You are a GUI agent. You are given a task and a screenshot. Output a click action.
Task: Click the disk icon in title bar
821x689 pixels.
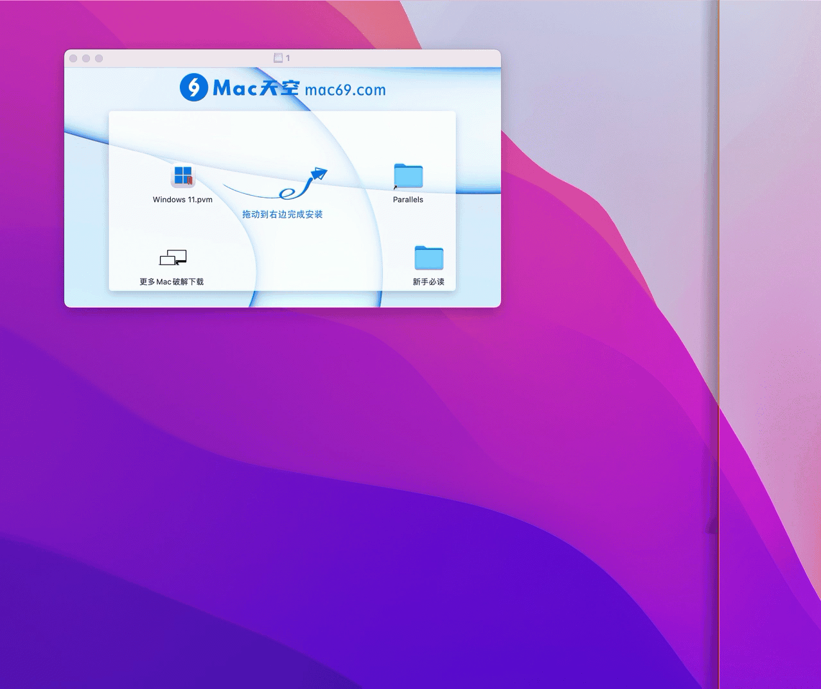[278, 58]
